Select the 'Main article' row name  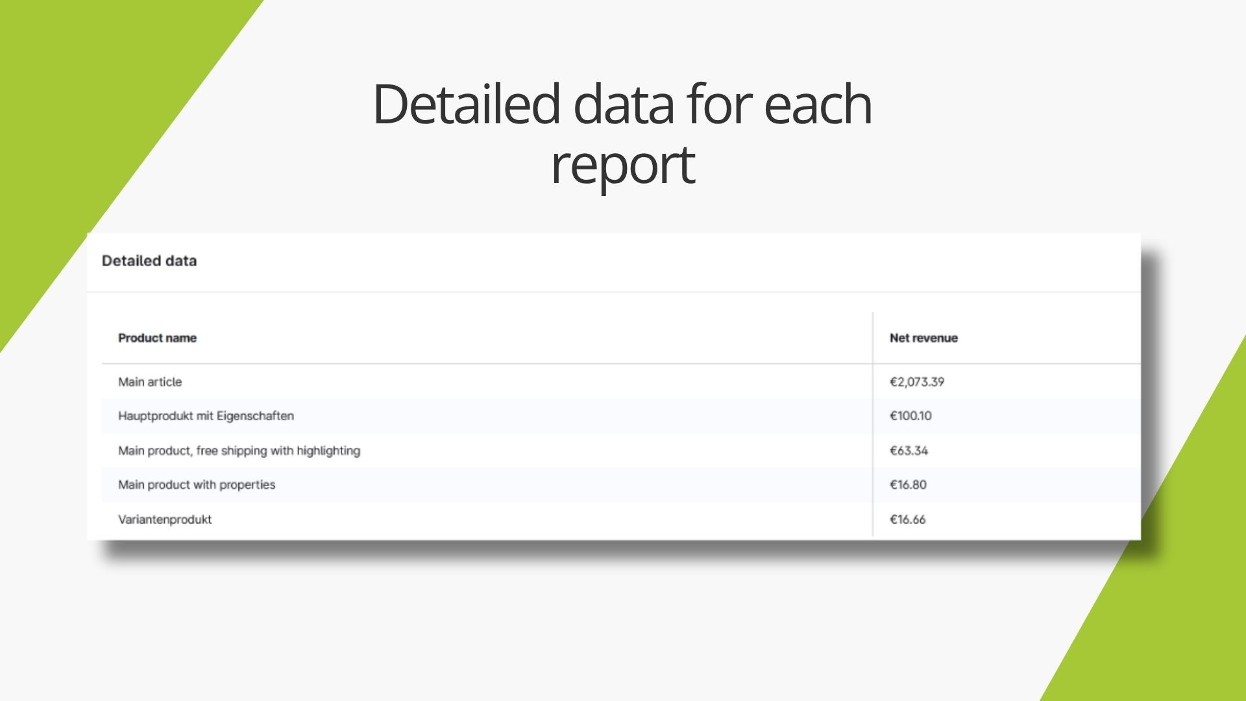click(x=150, y=382)
